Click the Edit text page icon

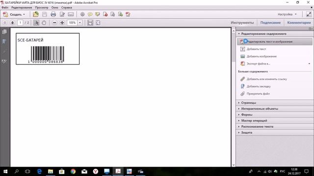62,14
